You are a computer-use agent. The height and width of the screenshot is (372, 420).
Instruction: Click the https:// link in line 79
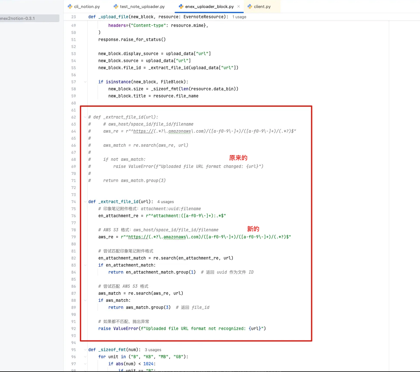point(138,237)
